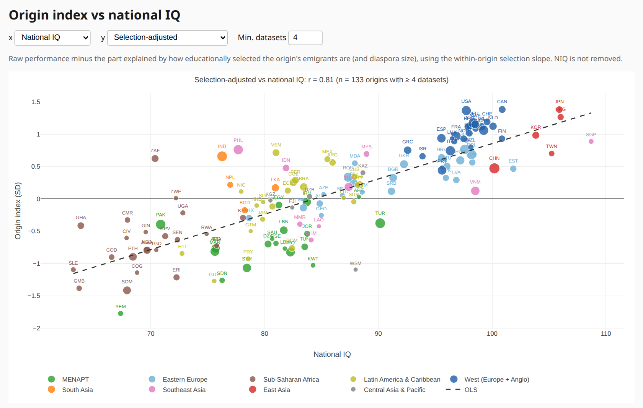The height and width of the screenshot is (408, 643).
Task: Click the Min. datasets number field
Action: tap(305, 38)
